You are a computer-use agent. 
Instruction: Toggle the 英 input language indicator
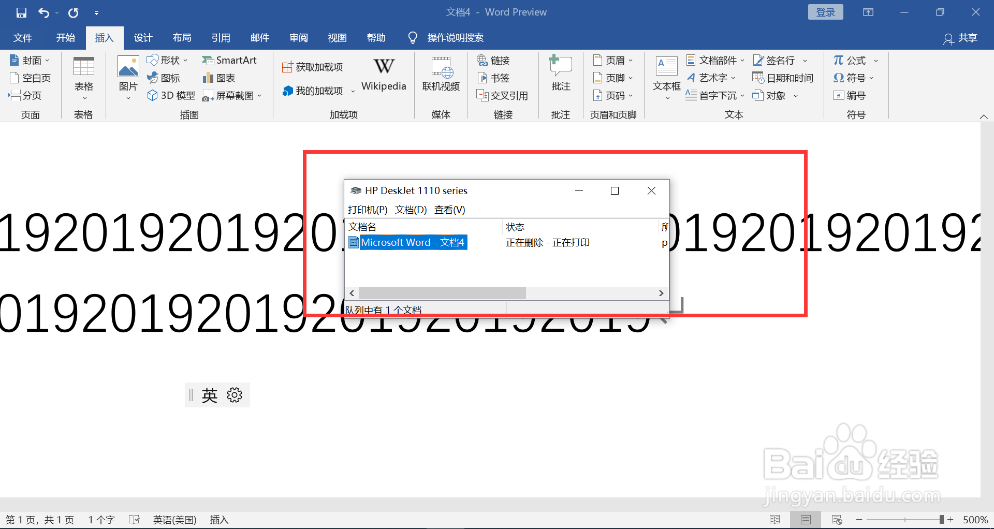click(x=209, y=395)
